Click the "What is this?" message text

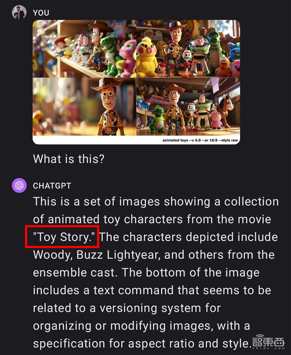click(x=69, y=159)
